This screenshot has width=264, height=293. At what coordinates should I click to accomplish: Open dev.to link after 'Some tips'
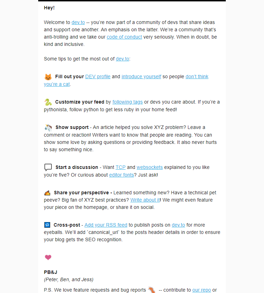123,59
